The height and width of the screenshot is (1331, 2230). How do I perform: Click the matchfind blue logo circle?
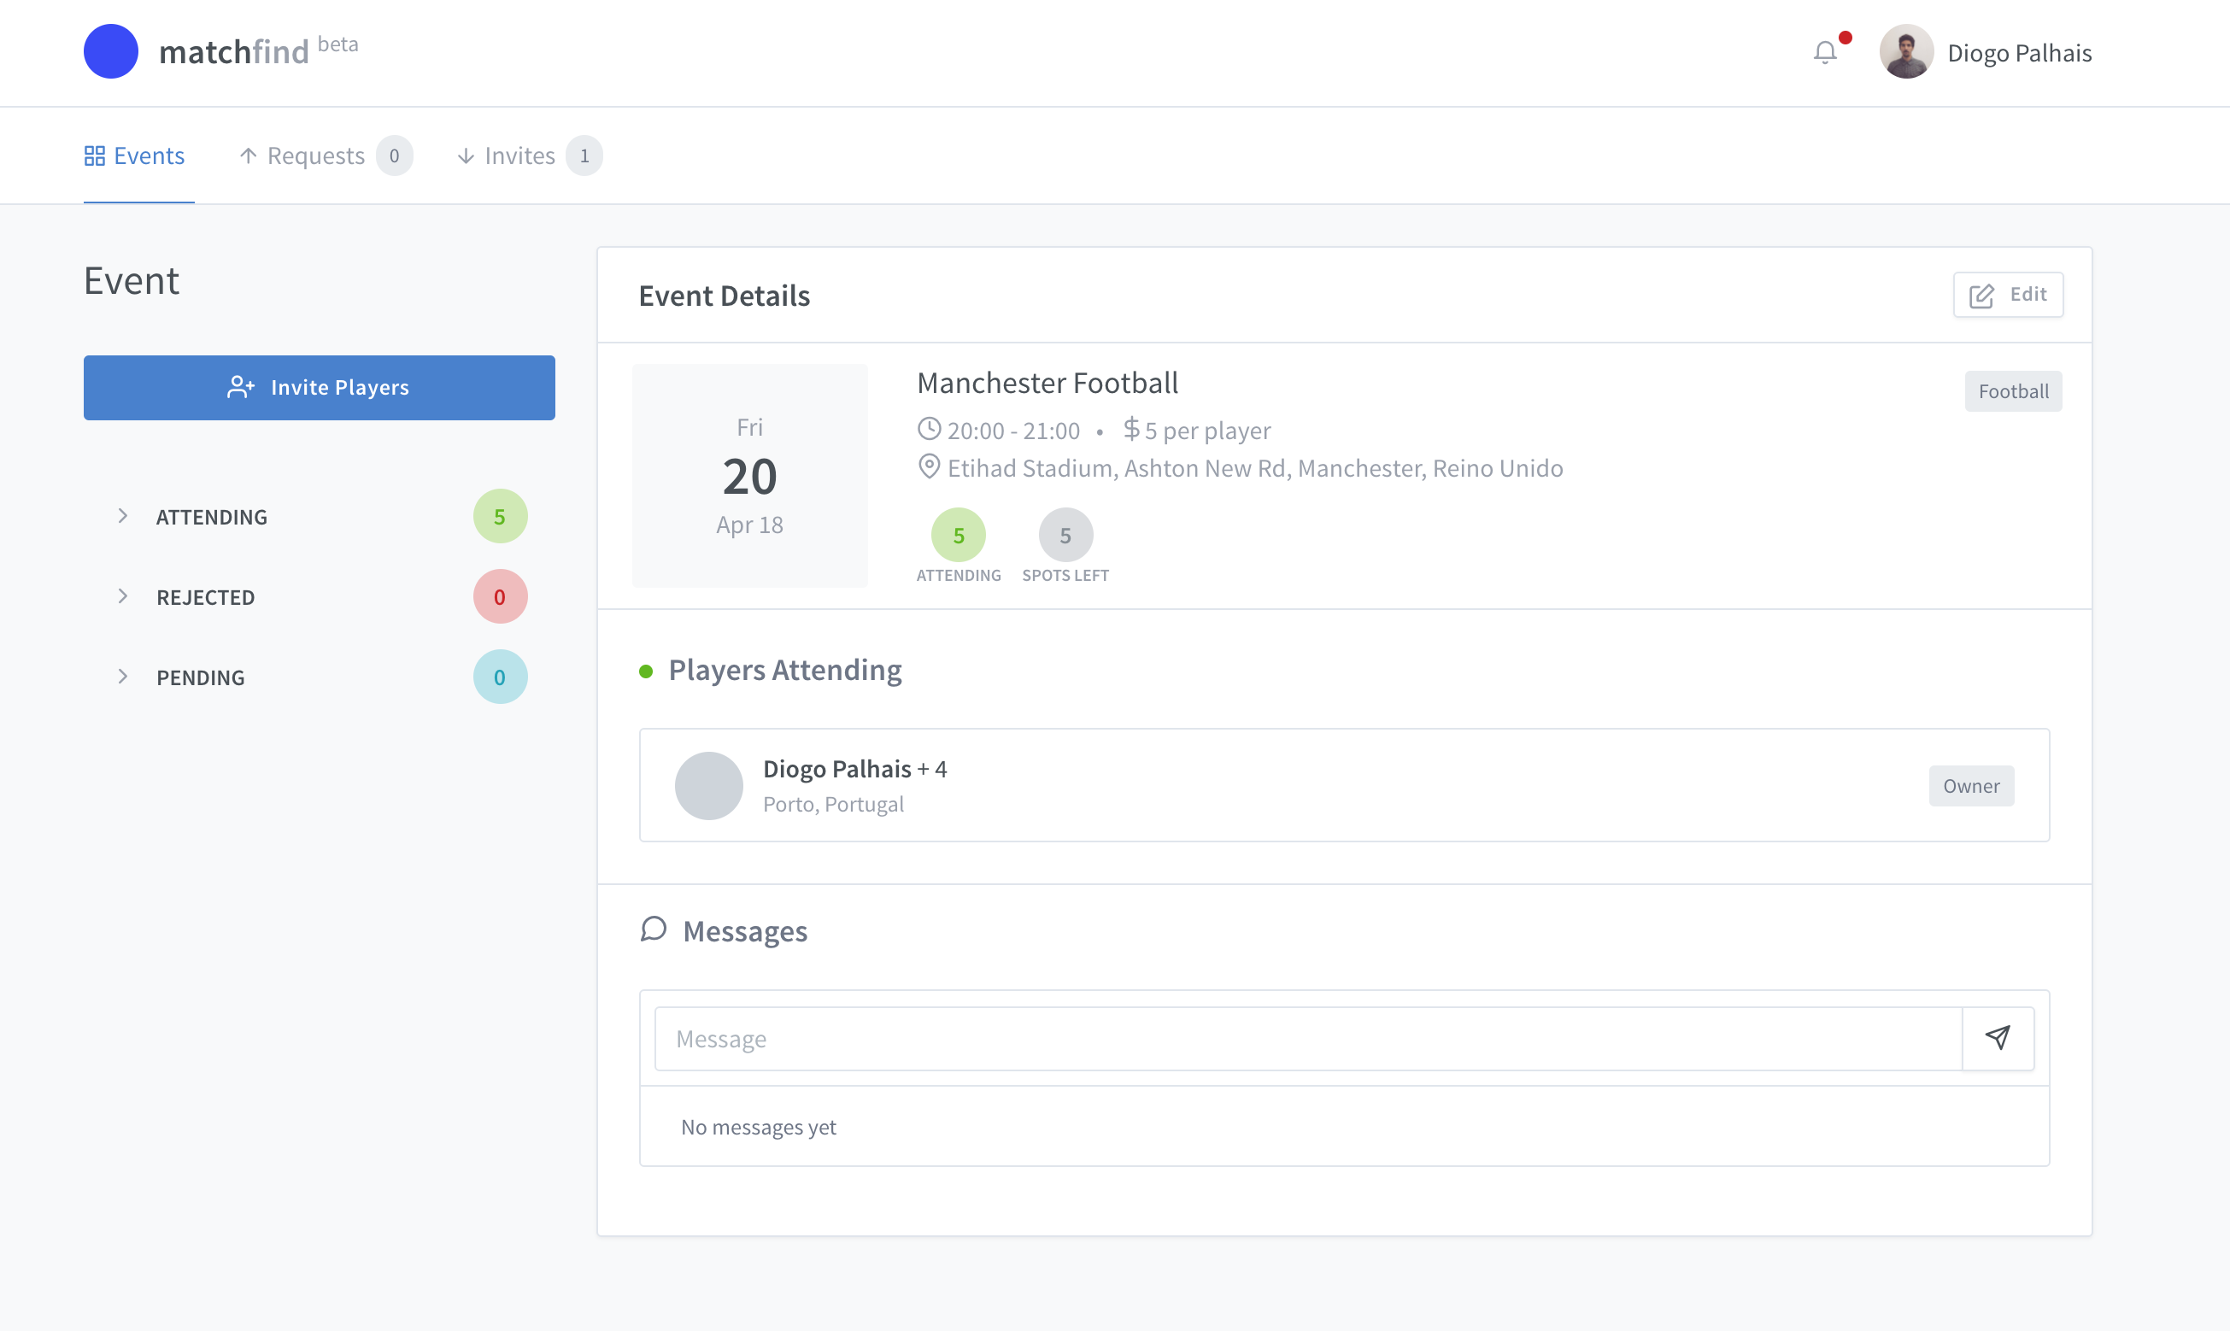pyautogui.click(x=110, y=51)
